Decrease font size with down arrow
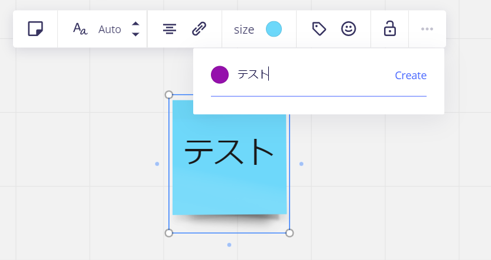This screenshot has height=260, width=491. [x=135, y=34]
